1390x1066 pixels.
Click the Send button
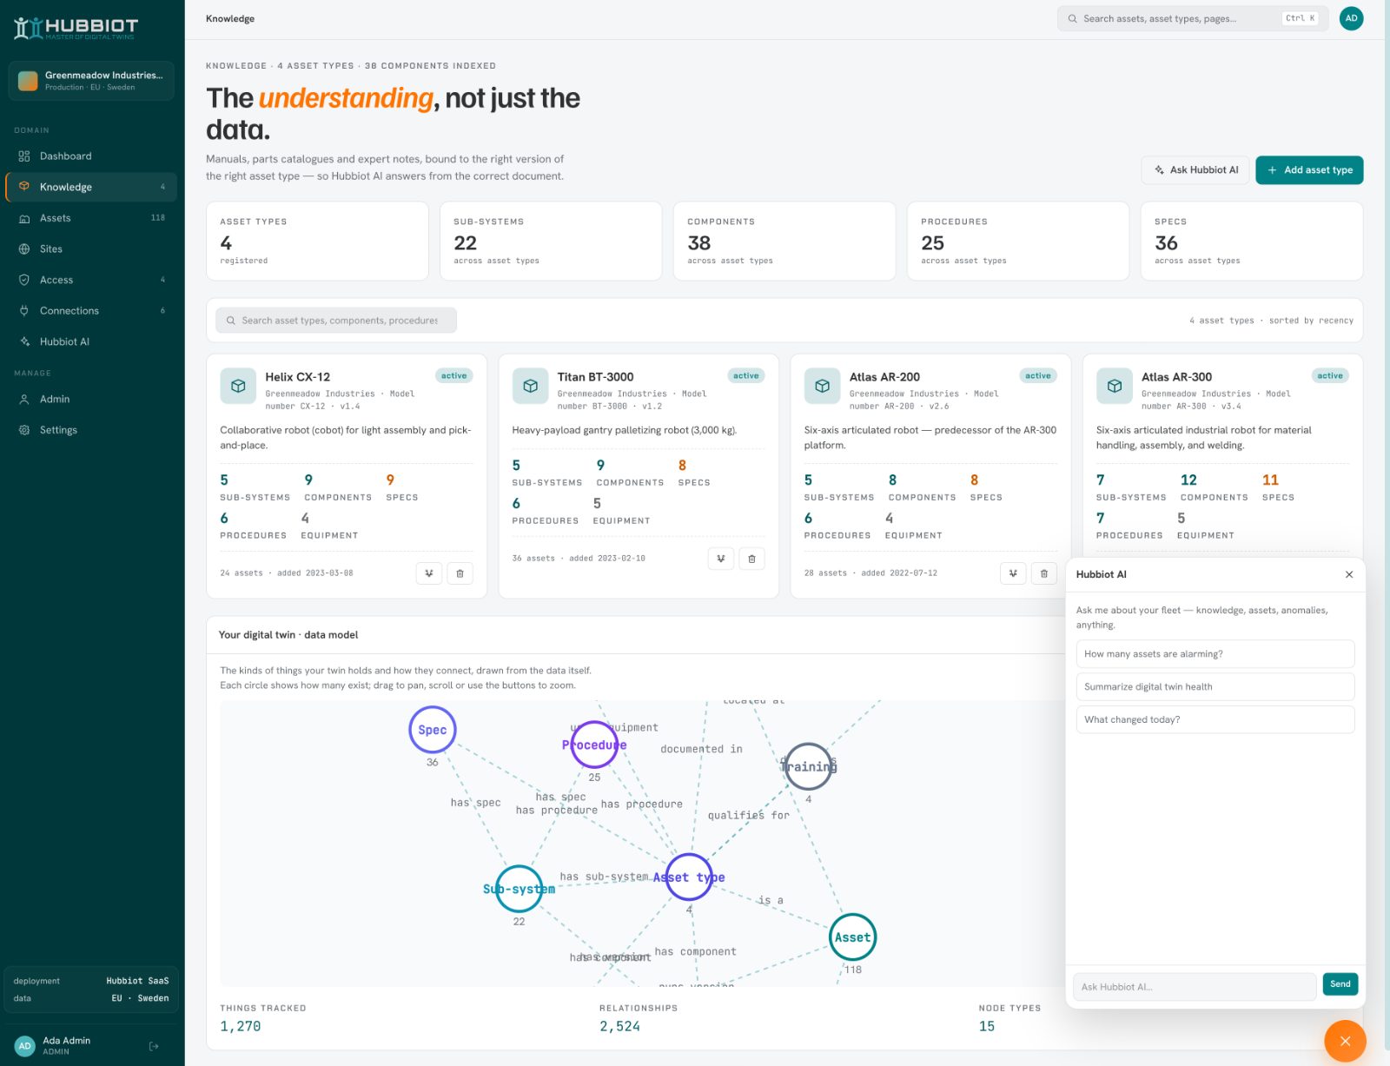coord(1340,984)
